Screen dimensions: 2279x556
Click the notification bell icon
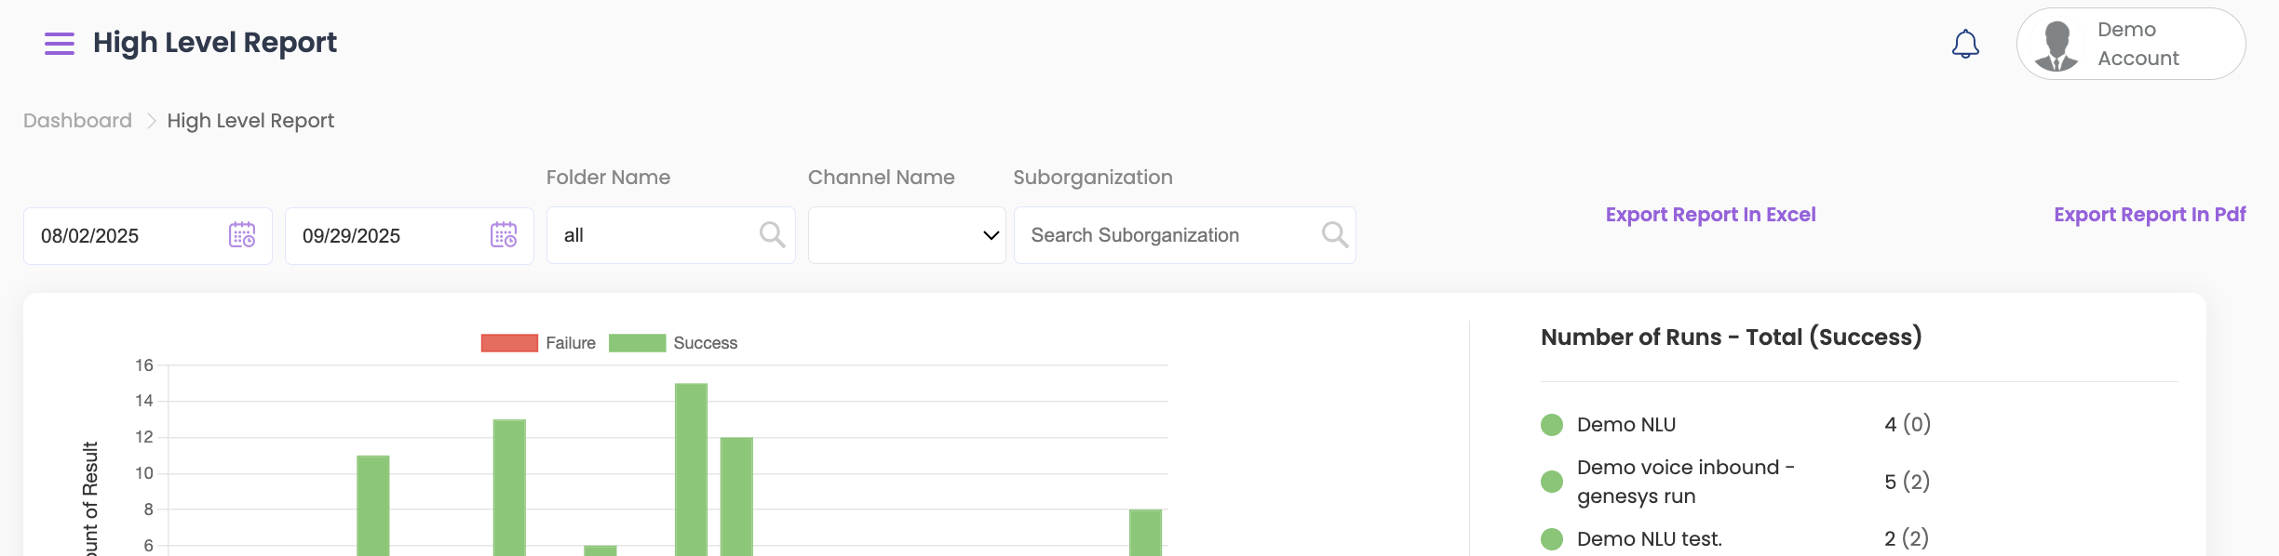tap(1964, 44)
